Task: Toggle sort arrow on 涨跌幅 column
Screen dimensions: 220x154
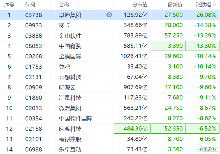Action: [x=214, y=5]
